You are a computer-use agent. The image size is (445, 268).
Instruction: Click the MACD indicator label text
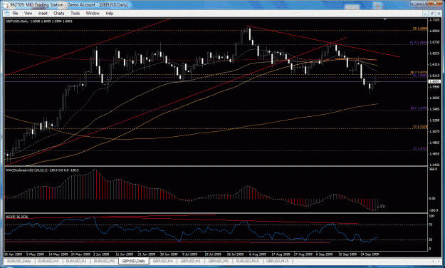[42, 170]
